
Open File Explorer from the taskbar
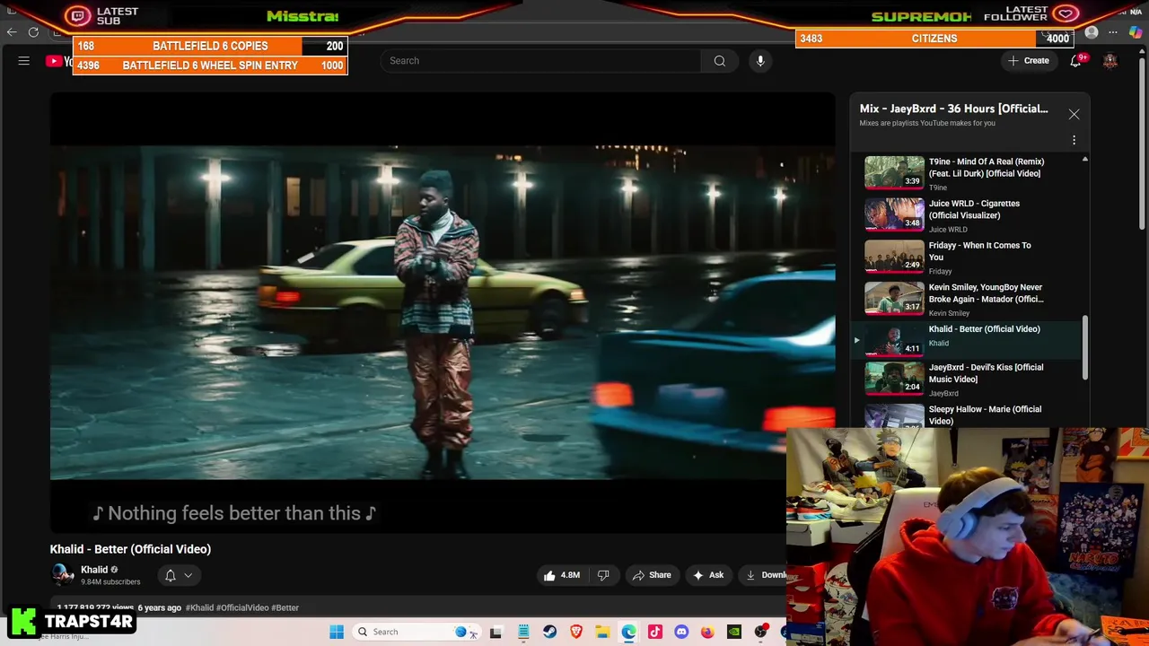[602, 632]
